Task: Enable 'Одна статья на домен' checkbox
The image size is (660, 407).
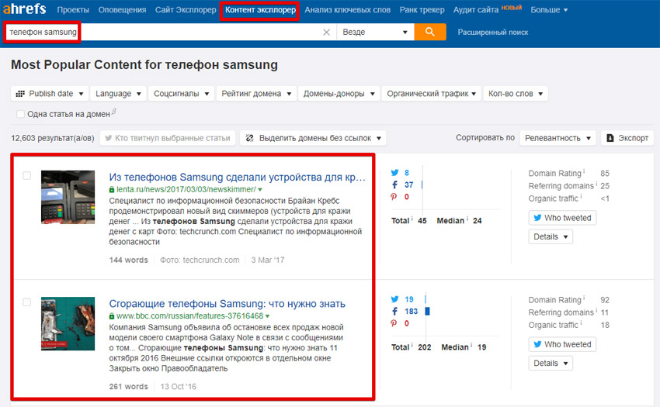Action: [20, 114]
